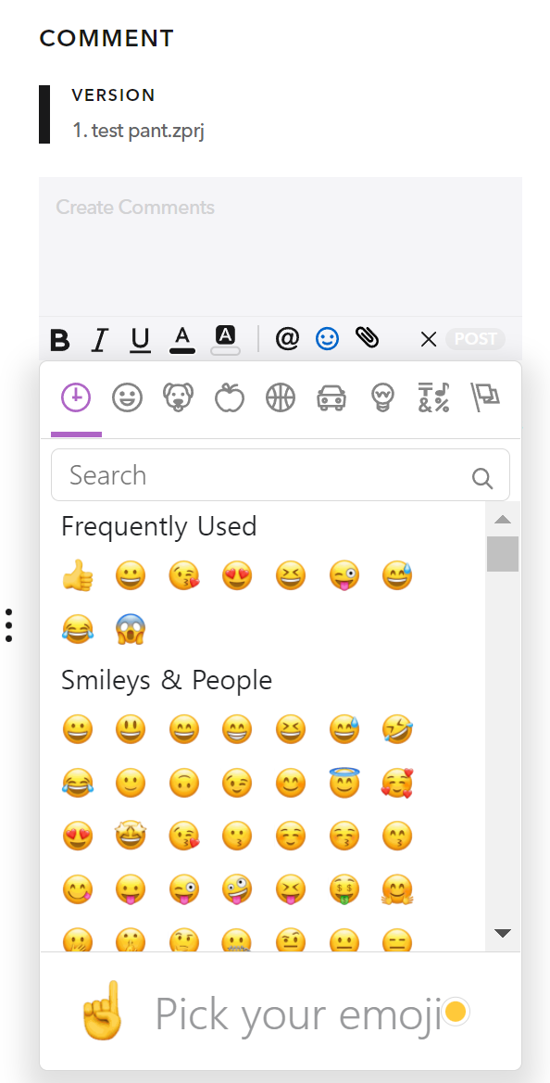Cancel the comment with the X icon
Image resolution: width=550 pixels, height=1083 pixels.
[429, 339]
